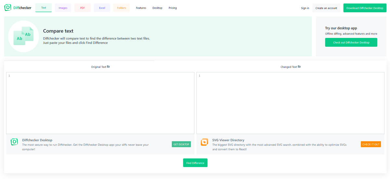
Task: Click the Changed Text label
Action: [289, 67]
